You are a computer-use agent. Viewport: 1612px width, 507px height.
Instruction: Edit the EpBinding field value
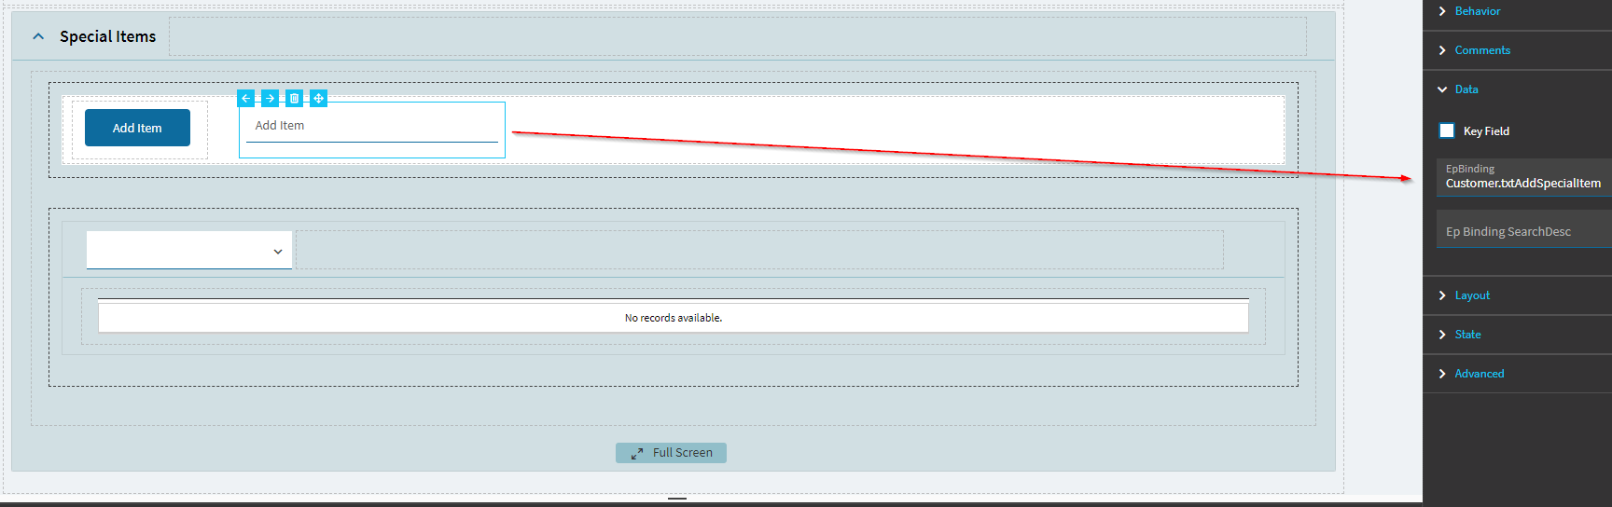pyautogui.click(x=1523, y=177)
